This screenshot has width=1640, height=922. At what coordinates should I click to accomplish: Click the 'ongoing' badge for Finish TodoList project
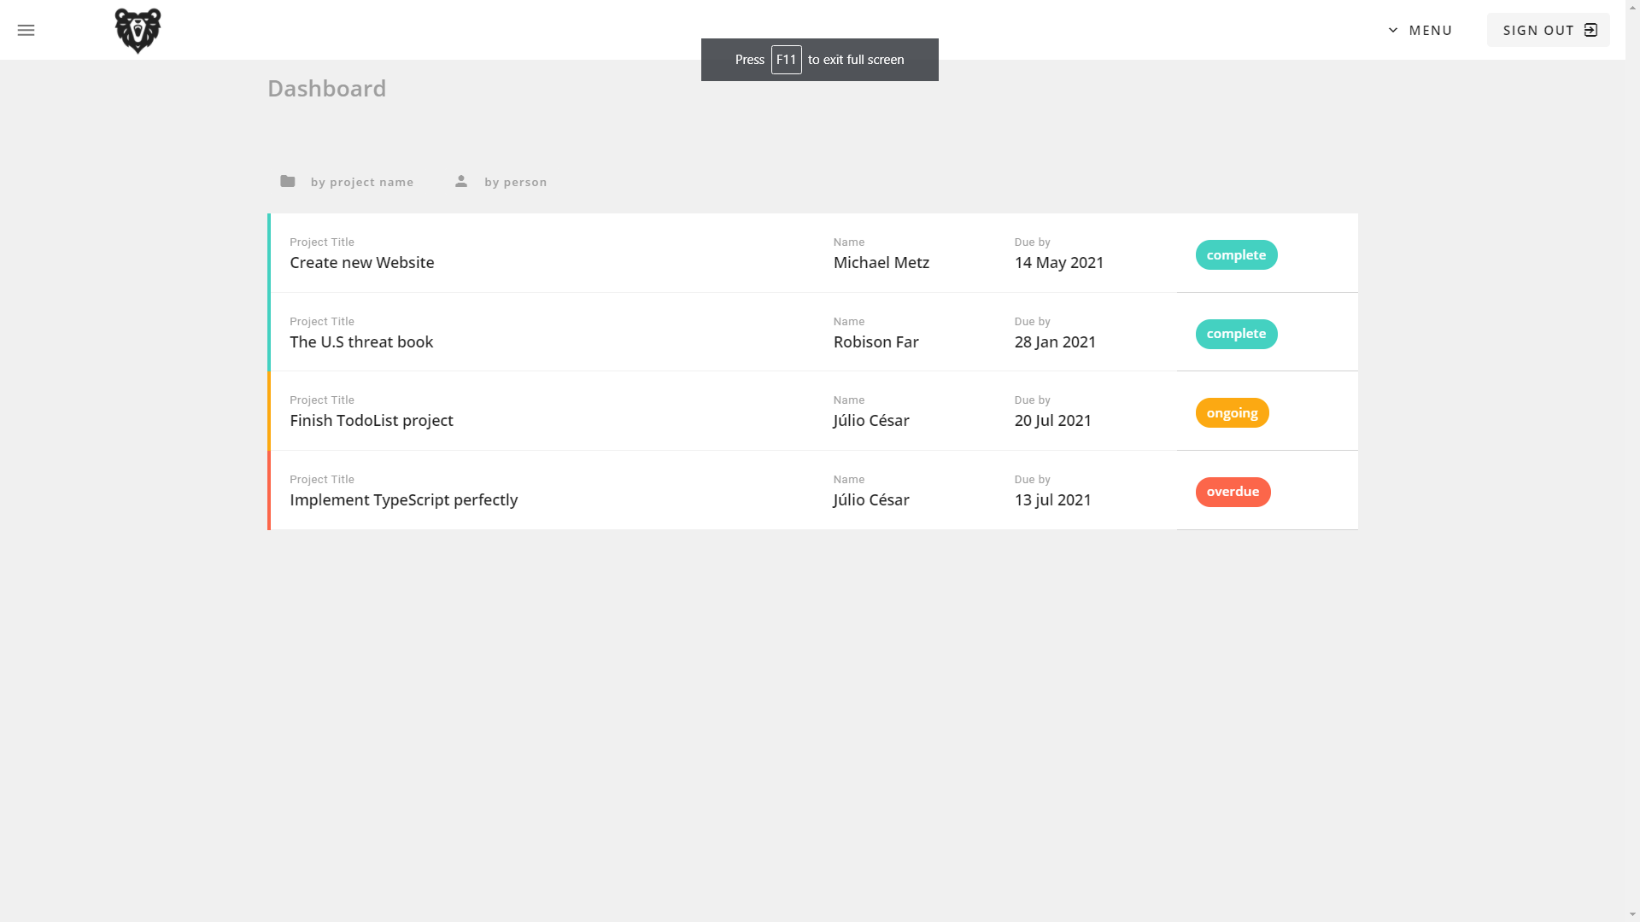[x=1232, y=412]
